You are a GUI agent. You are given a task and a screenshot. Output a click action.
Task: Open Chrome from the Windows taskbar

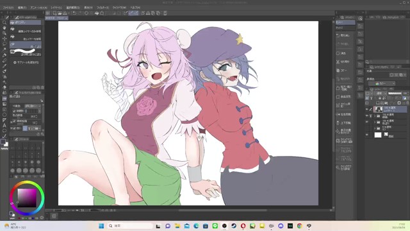pyautogui.click(x=299, y=226)
